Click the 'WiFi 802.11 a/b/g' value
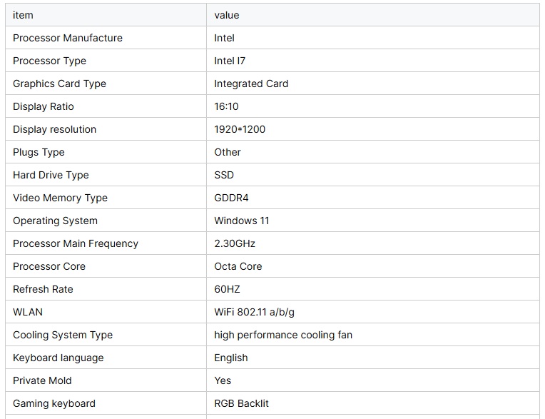This screenshot has width=545, height=419. (254, 312)
